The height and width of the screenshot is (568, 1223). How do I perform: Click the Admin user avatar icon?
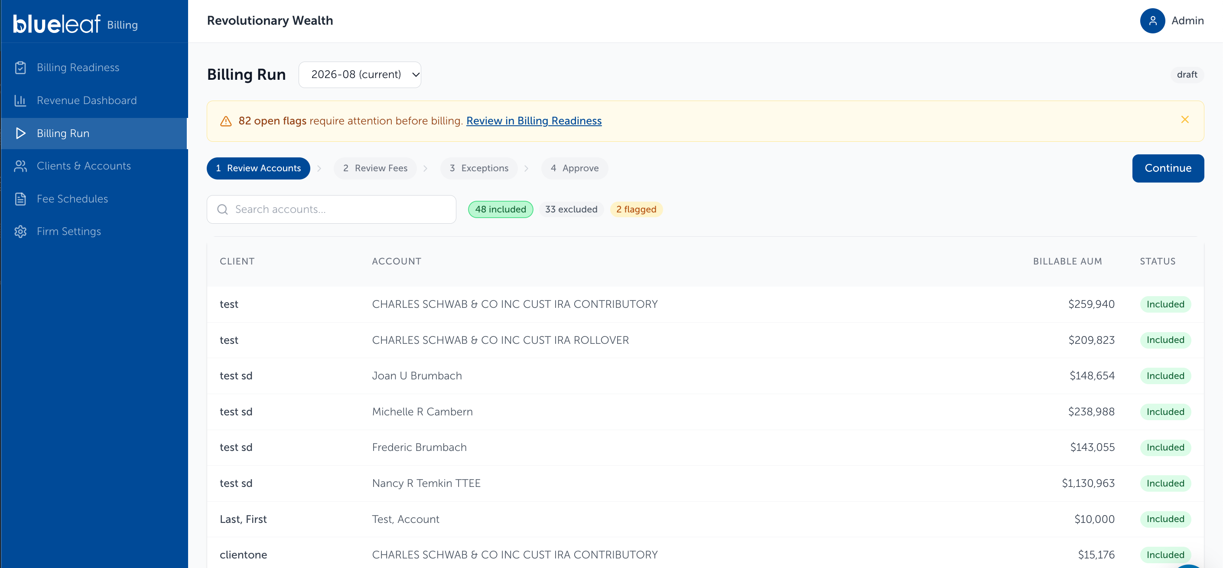1152,20
